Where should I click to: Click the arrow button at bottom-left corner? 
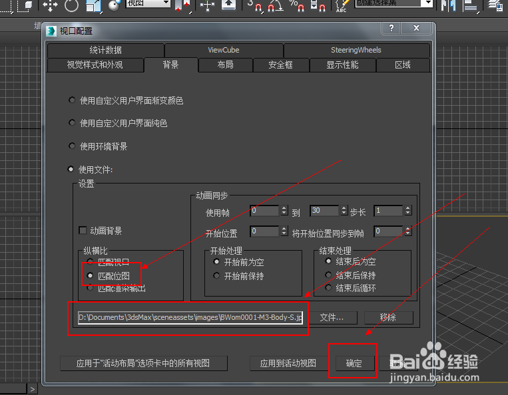click(32, 390)
